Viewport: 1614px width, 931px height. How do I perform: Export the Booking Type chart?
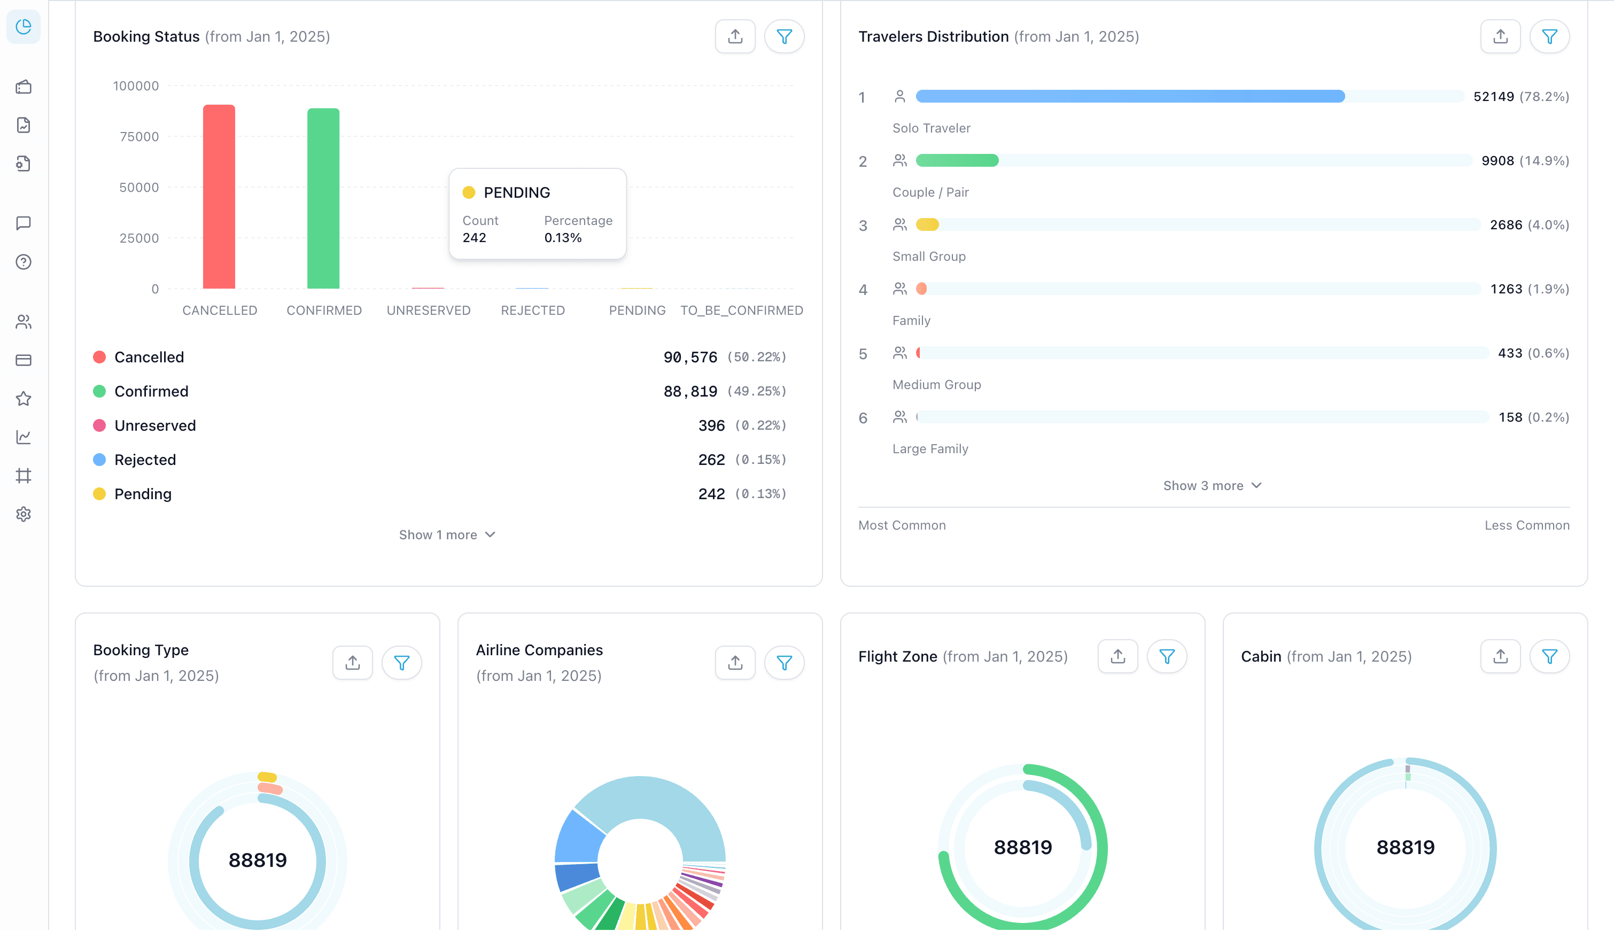[353, 663]
